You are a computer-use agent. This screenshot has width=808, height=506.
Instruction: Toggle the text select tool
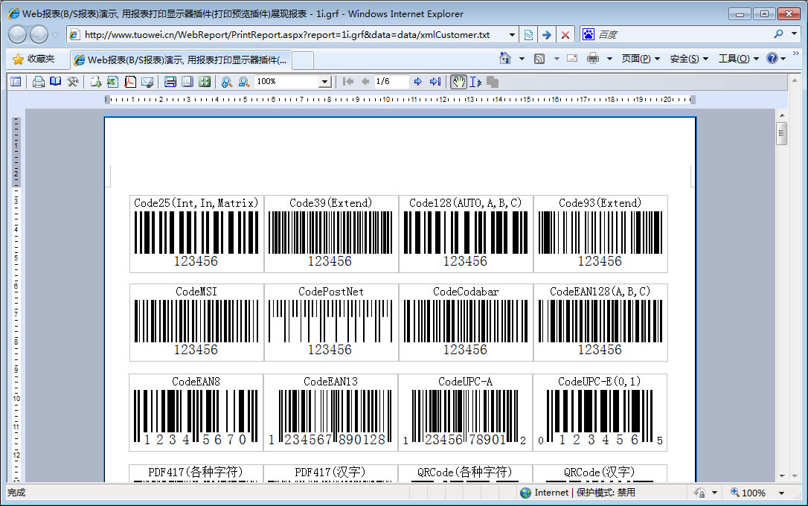(x=475, y=82)
